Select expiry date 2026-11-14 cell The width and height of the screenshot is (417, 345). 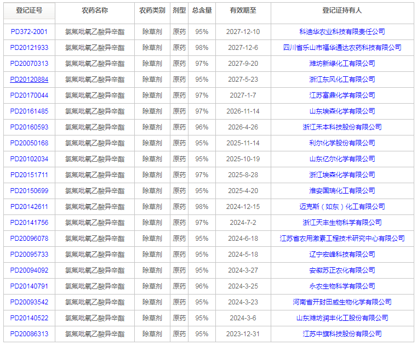(243, 111)
